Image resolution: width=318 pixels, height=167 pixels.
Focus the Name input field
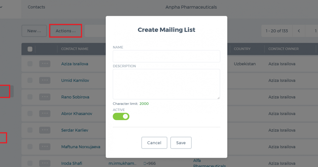point(166,56)
